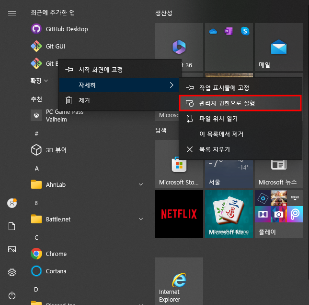Select 작업 표시줄에 고정 in the submenu
This screenshot has width=309, height=305.
pos(240,88)
